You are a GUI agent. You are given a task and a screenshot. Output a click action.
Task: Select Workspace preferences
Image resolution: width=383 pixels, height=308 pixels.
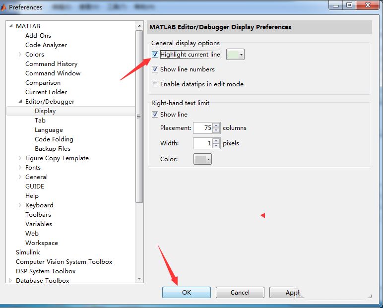[42, 243]
